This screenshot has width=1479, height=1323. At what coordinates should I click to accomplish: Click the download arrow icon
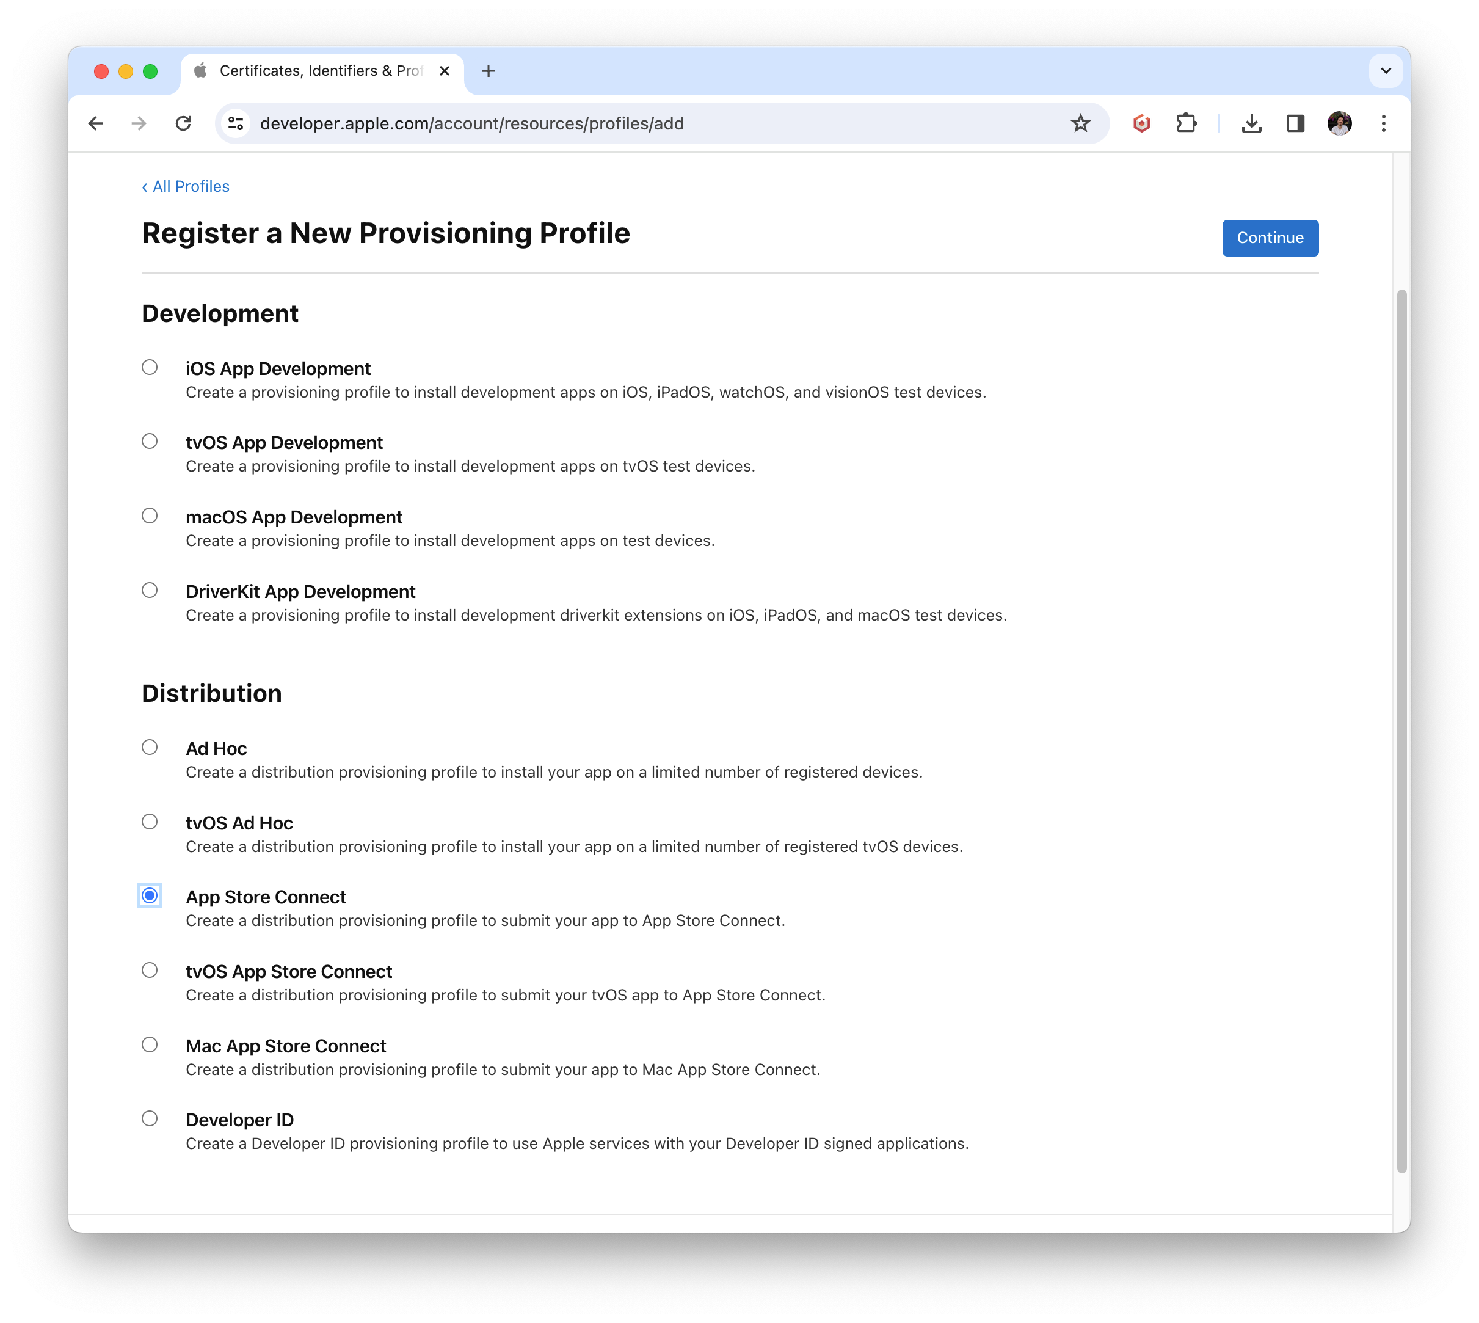pyautogui.click(x=1252, y=124)
